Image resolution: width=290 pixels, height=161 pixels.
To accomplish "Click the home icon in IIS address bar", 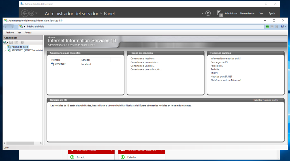I will (277, 26).
